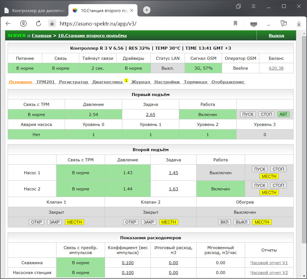The width and height of the screenshot is (307, 279).
Task: Click the 'Главная' breadcrumb link
Action: point(41,36)
